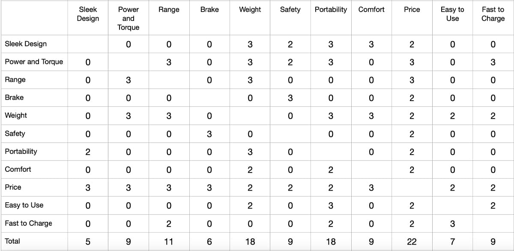Click the Sleek Design total cell showing 5
The width and height of the screenshot is (514, 251).
pos(88,242)
